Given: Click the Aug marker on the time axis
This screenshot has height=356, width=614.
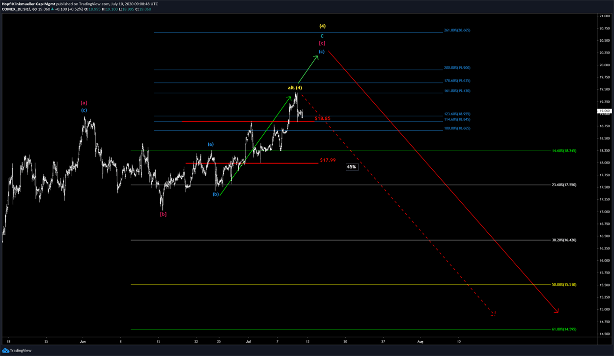Looking at the screenshot, I should (x=420, y=340).
